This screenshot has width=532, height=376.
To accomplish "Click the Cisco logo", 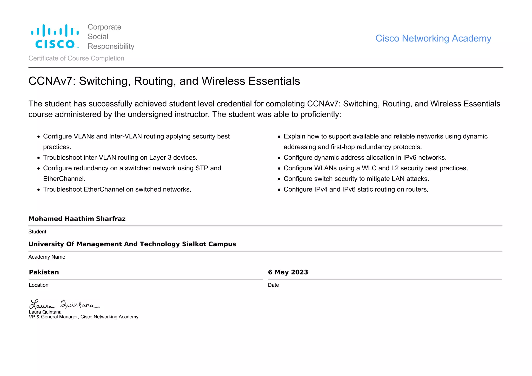I will pyautogui.click(x=55, y=37).
